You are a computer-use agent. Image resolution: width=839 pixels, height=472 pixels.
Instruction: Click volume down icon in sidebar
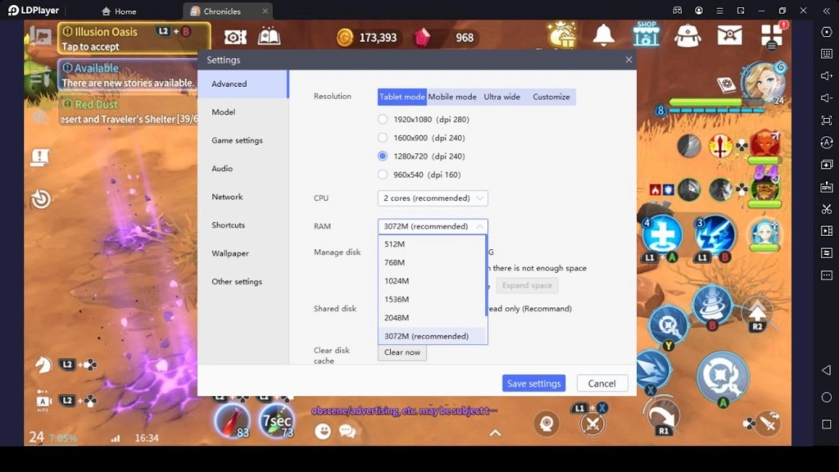tap(827, 98)
